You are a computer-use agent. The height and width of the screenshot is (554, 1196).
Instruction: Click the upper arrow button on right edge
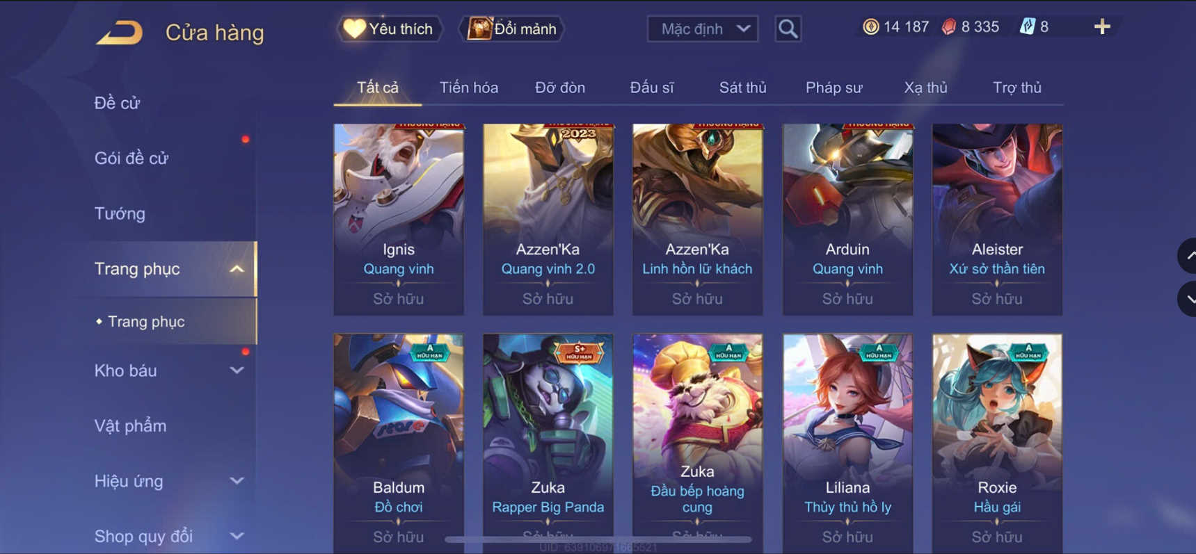[x=1188, y=256]
